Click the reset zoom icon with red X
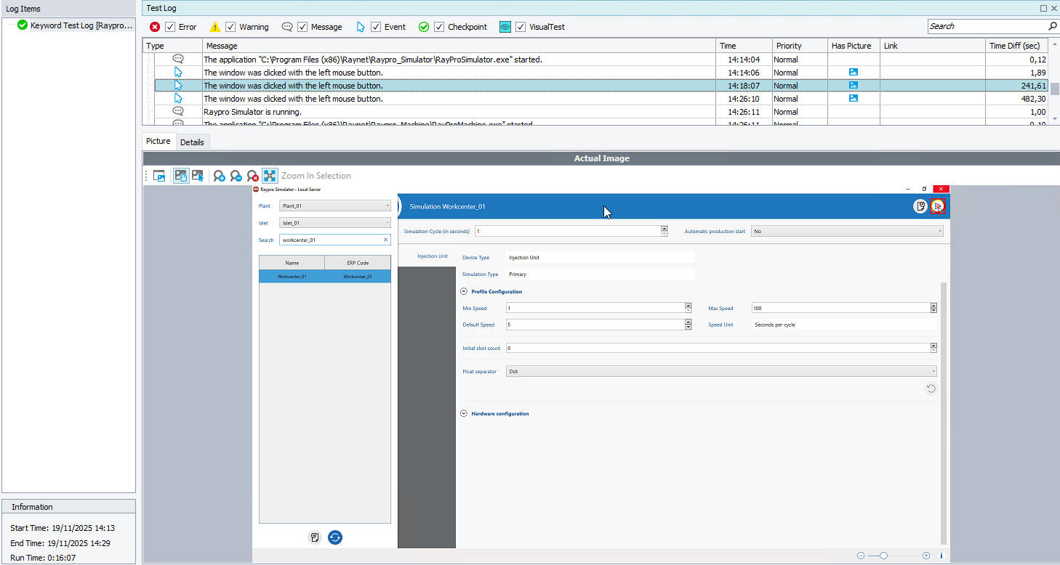Viewport: 1060px width, 565px height. 252,176
